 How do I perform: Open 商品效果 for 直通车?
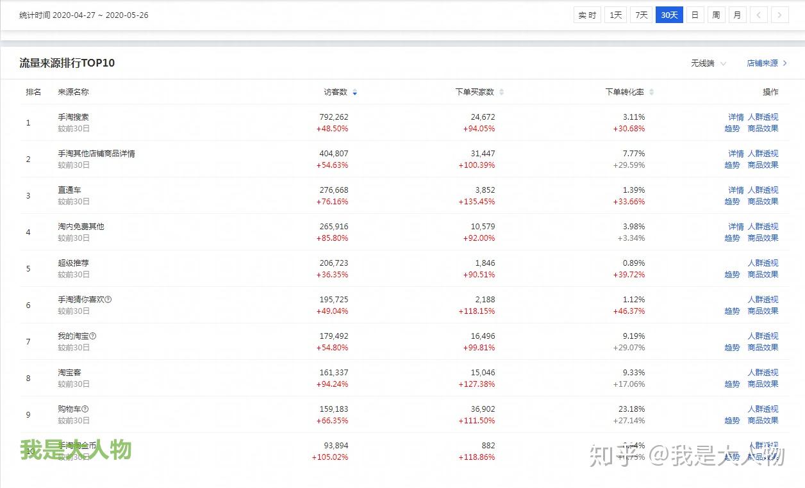[763, 202]
